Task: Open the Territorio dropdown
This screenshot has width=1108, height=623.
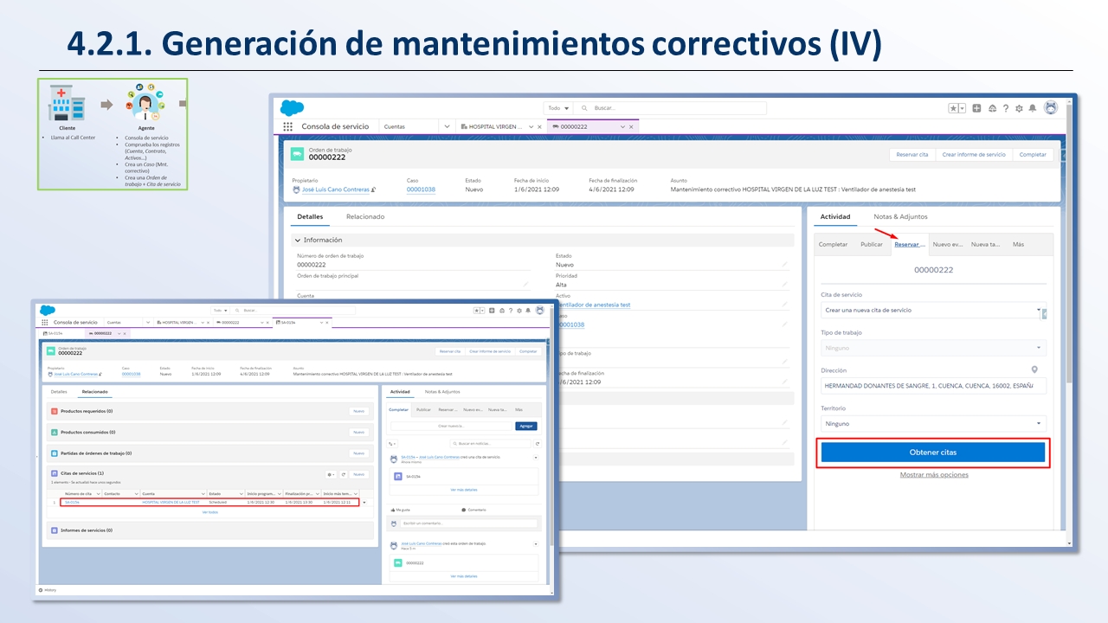Action: [x=933, y=424]
